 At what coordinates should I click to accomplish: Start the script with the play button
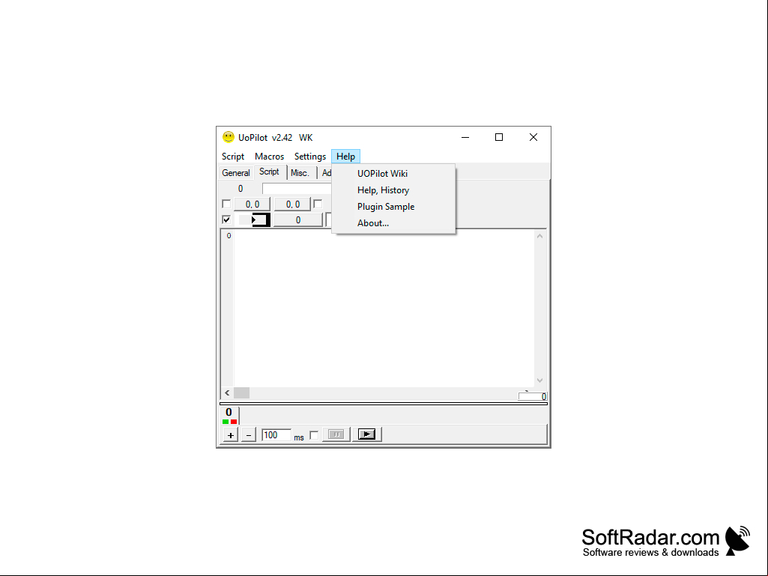click(367, 434)
